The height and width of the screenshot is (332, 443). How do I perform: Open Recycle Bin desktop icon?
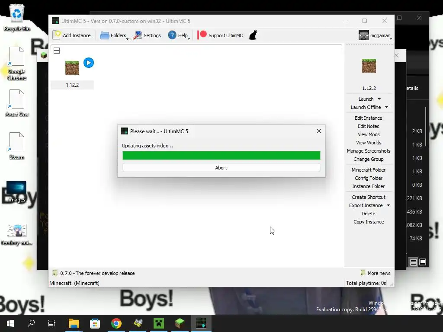(x=17, y=17)
